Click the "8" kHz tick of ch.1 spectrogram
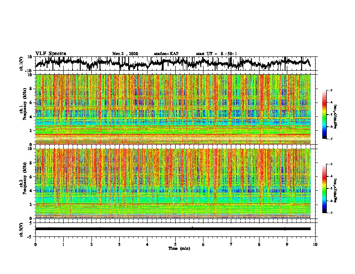 [31, 89]
